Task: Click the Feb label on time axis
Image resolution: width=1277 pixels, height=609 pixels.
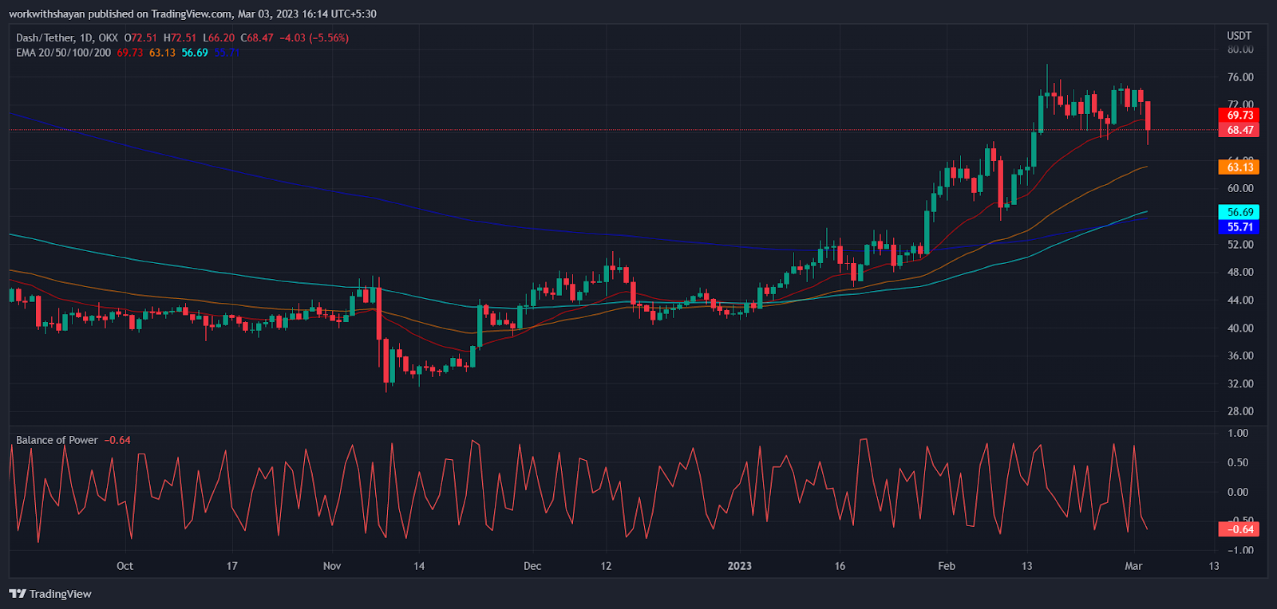Action: pyautogui.click(x=947, y=566)
